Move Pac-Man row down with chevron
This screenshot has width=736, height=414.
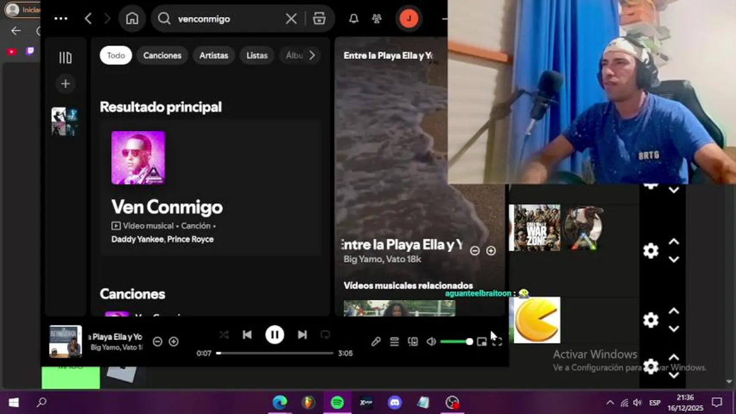674,328
